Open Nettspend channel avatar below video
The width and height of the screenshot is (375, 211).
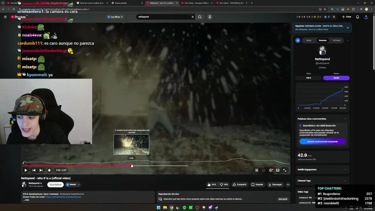point(24,184)
